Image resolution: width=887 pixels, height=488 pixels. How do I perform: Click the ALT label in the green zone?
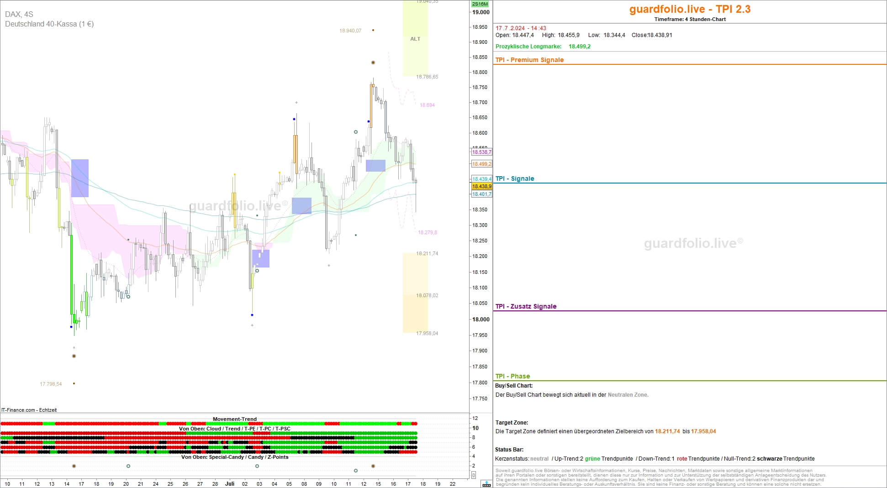coord(415,39)
